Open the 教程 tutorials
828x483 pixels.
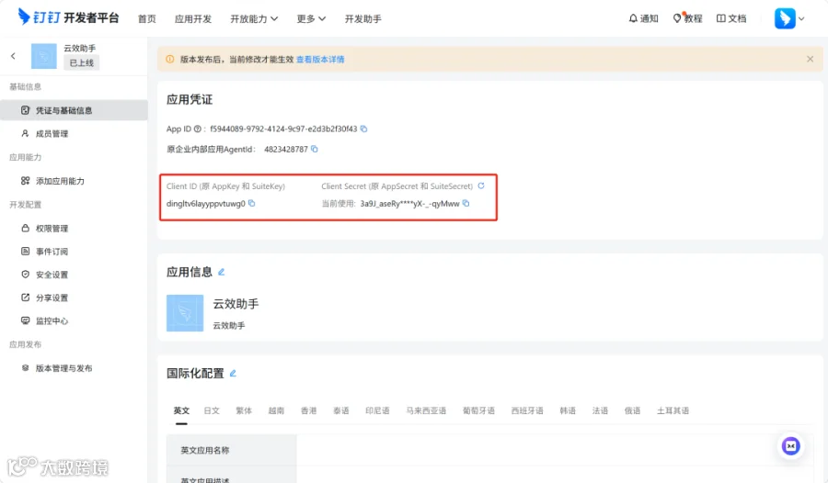[x=687, y=18]
